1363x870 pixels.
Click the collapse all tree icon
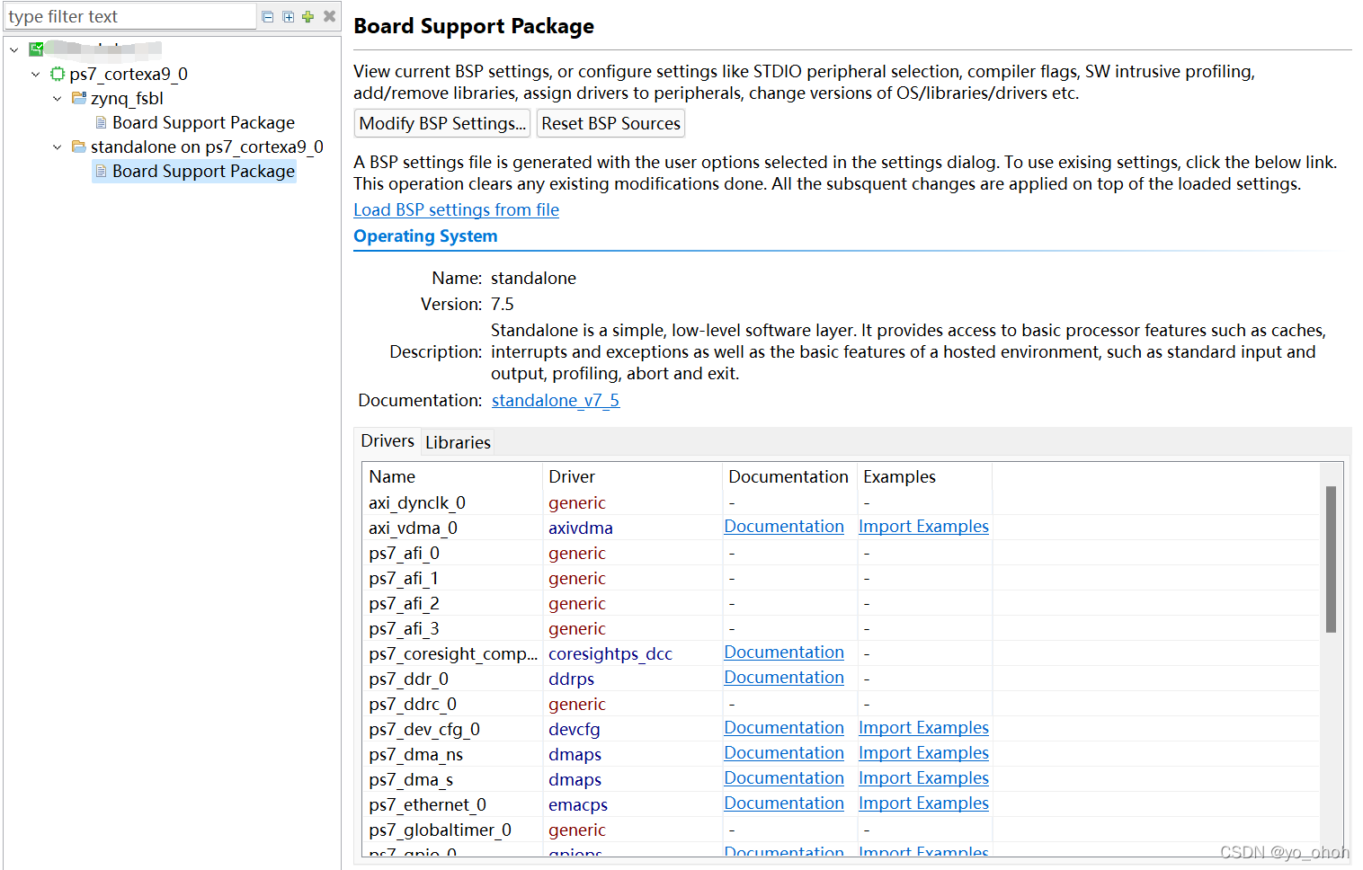267,16
